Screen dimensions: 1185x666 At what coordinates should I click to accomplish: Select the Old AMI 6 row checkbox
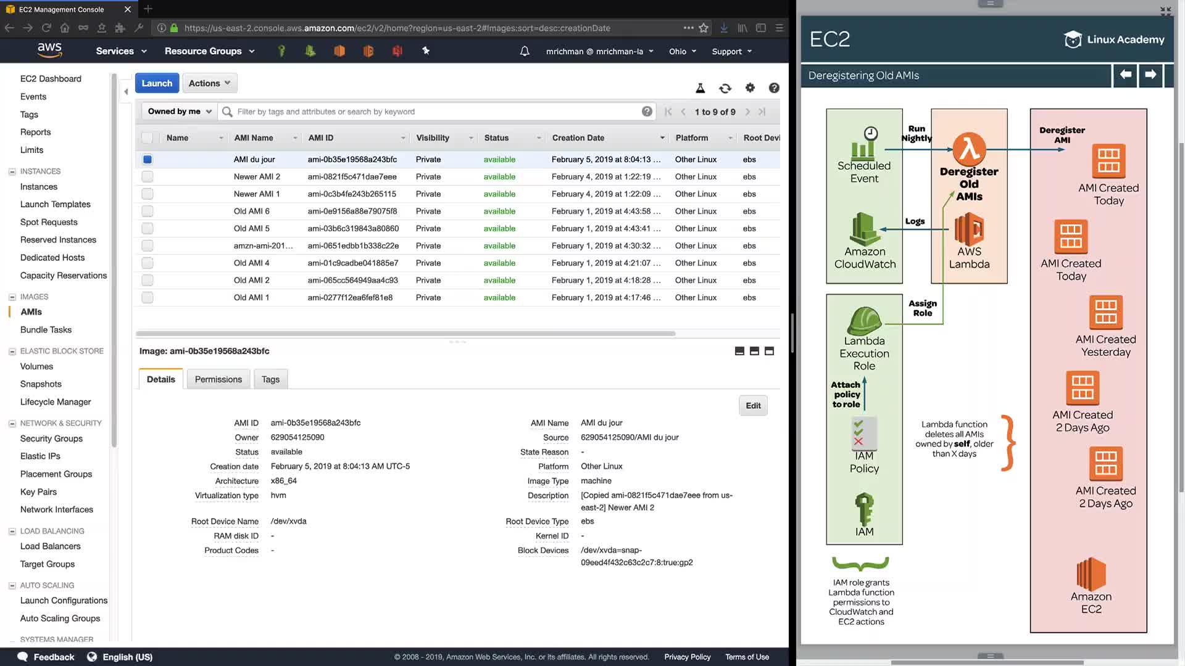pos(148,212)
